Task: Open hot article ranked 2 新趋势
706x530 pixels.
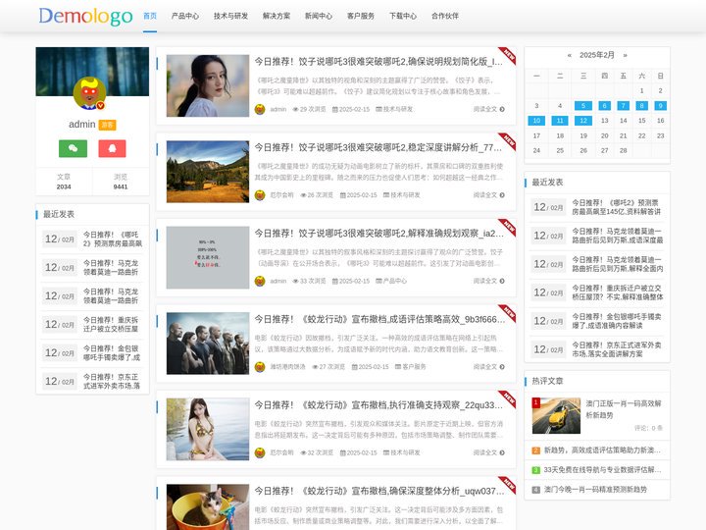Action: coord(602,450)
